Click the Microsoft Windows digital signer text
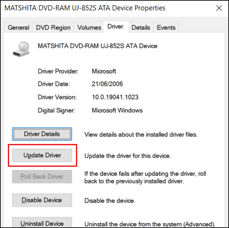 (x=117, y=111)
